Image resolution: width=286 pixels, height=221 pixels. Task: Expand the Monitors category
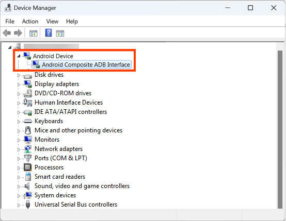pos(19,140)
